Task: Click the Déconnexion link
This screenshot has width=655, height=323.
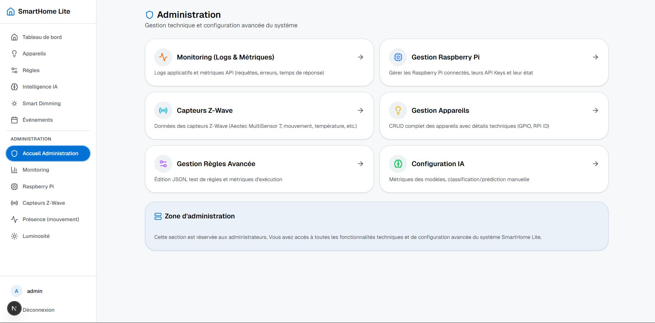Action: click(38, 310)
